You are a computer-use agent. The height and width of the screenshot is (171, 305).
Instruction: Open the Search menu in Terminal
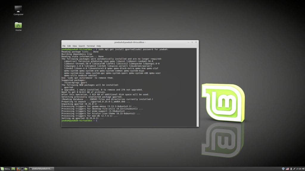[82, 46]
